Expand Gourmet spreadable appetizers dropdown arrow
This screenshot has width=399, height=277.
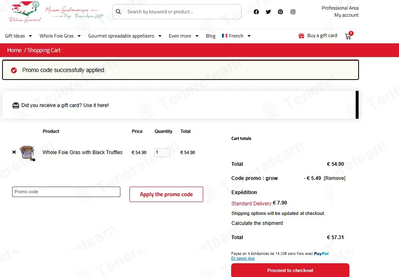coord(160,36)
